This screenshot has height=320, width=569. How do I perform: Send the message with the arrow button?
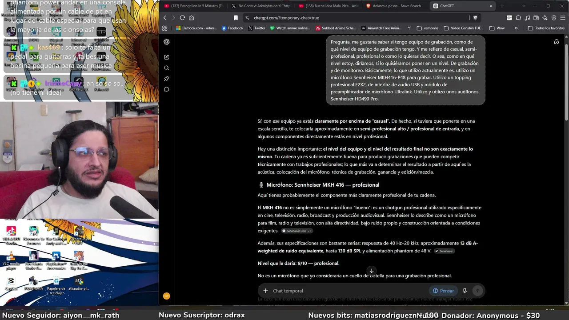(x=477, y=291)
